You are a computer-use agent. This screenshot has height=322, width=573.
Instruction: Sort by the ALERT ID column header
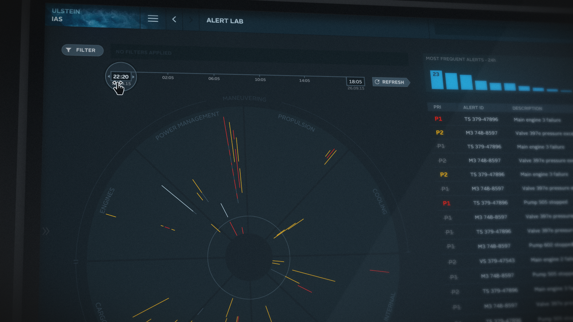click(473, 108)
